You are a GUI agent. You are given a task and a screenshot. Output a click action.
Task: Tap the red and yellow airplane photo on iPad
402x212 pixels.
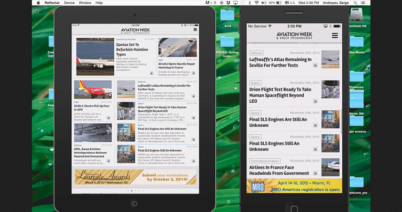click(93, 90)
